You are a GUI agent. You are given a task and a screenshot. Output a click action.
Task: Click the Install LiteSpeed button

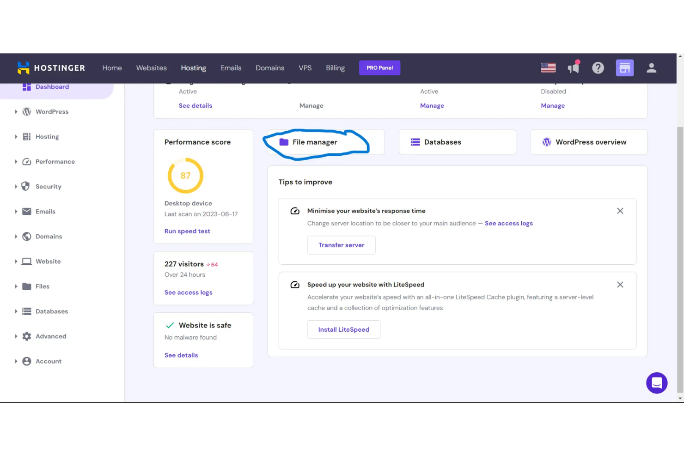(x=343, y=329)
